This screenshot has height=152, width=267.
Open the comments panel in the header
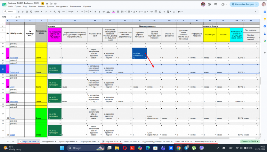click(216, 4)
